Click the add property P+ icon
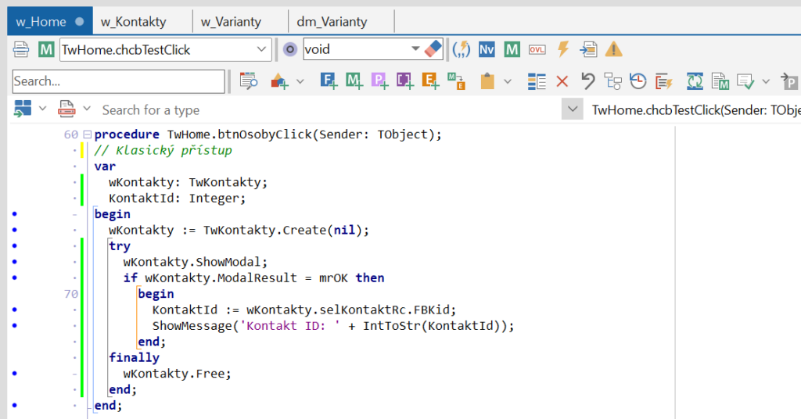The height and width of the screenshot is (419, 801). (379, 81)
